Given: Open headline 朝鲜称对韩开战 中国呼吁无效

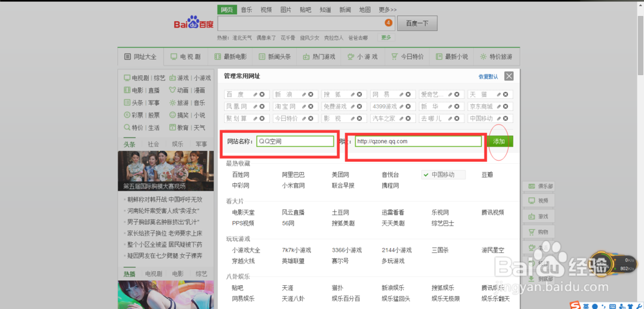Looking at the screenshot, I should pyautogui.click(x=165, y=200).
